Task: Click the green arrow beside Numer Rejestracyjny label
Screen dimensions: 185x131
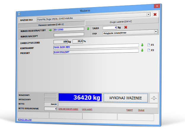Action: pyautogui.click(x=50, y=30)
